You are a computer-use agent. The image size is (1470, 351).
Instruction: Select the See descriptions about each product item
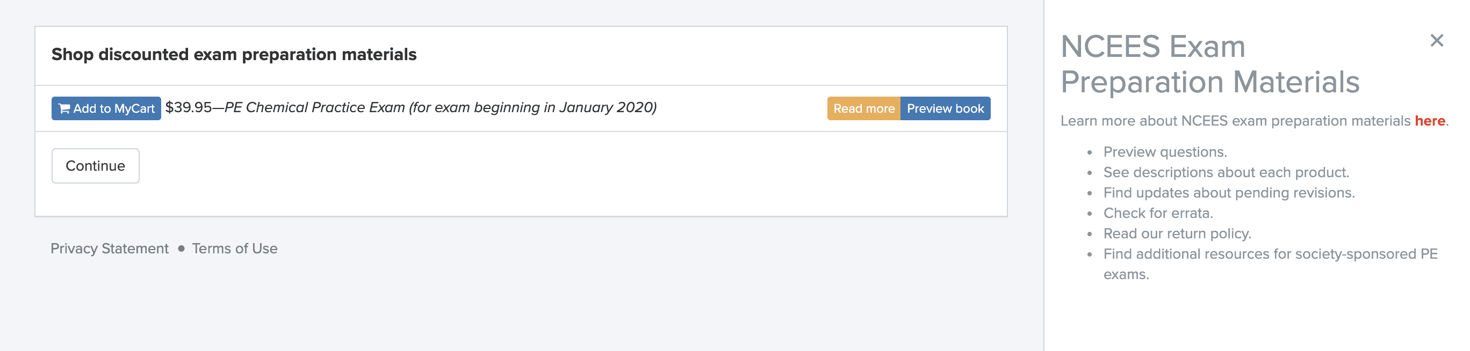(1226, 173)
